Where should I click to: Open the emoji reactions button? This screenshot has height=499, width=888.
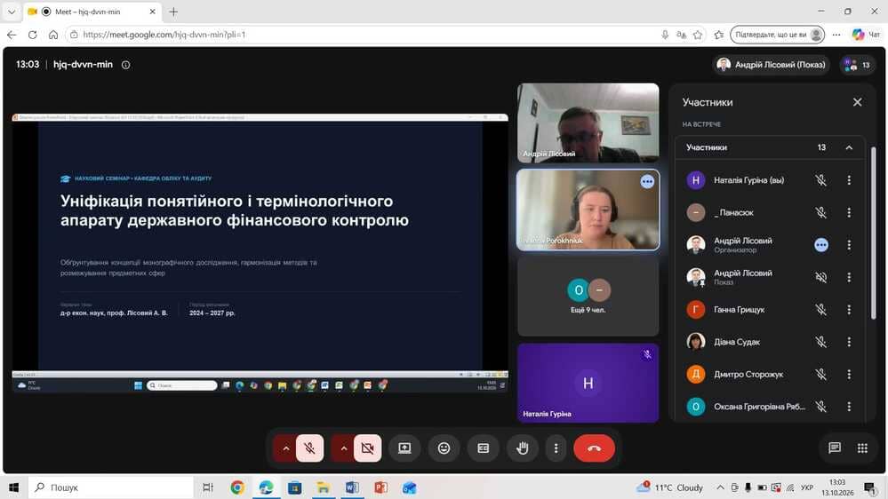pos(444,448)
